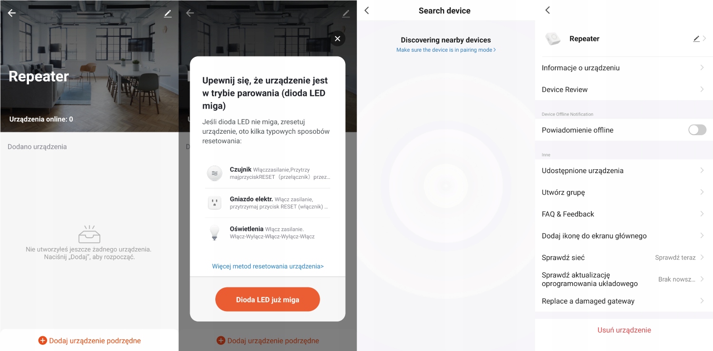The height and width of the screenshot is (351, 713).
Task: Tap the Repeater device thumbnail icon
Action: tap(553, 39)
